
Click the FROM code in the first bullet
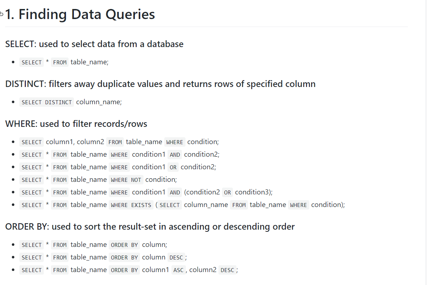pos(60,62)
